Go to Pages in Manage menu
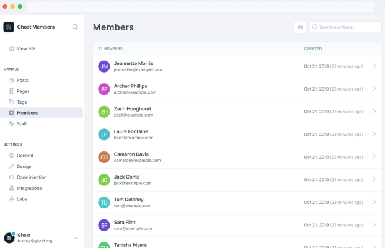This screenshot has width=385, height=248. pos(23,91)
